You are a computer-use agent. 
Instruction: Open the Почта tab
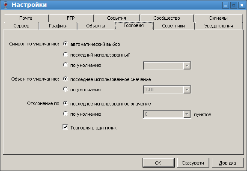click(26, 18)
